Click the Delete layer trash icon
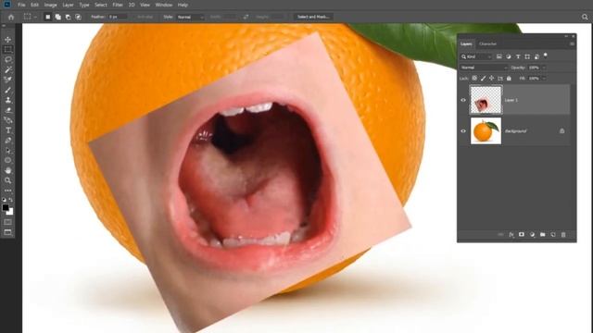 563,234
